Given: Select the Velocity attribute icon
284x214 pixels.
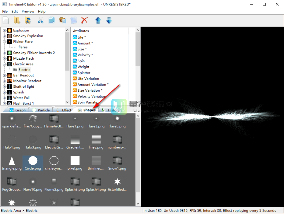Looking at the screenshot, I should click(x=75, y=55).
